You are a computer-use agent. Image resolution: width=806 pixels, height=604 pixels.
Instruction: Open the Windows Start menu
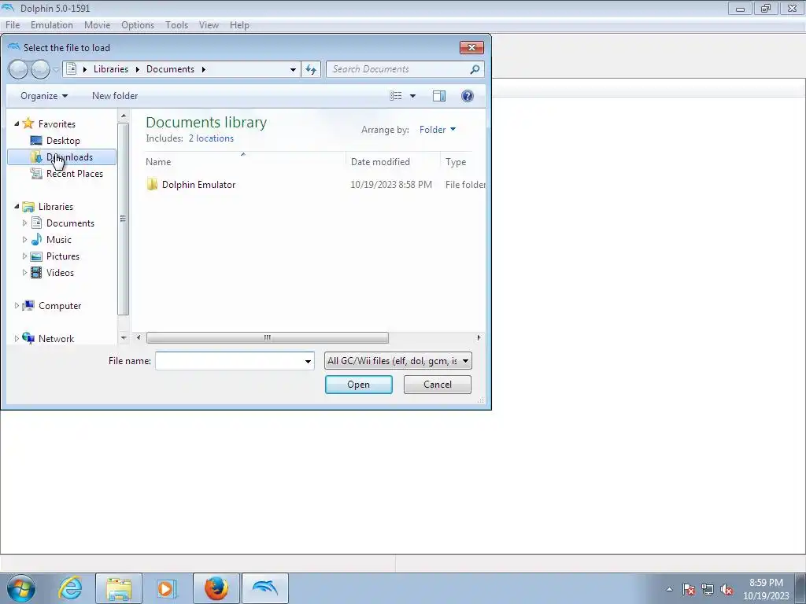point(21,588)
